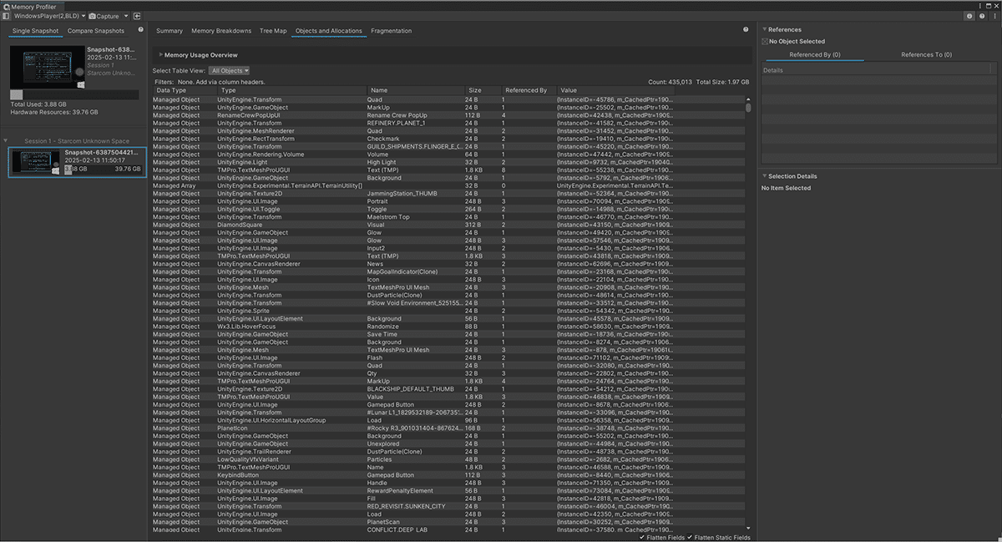Sort table by Size column header

482,90
